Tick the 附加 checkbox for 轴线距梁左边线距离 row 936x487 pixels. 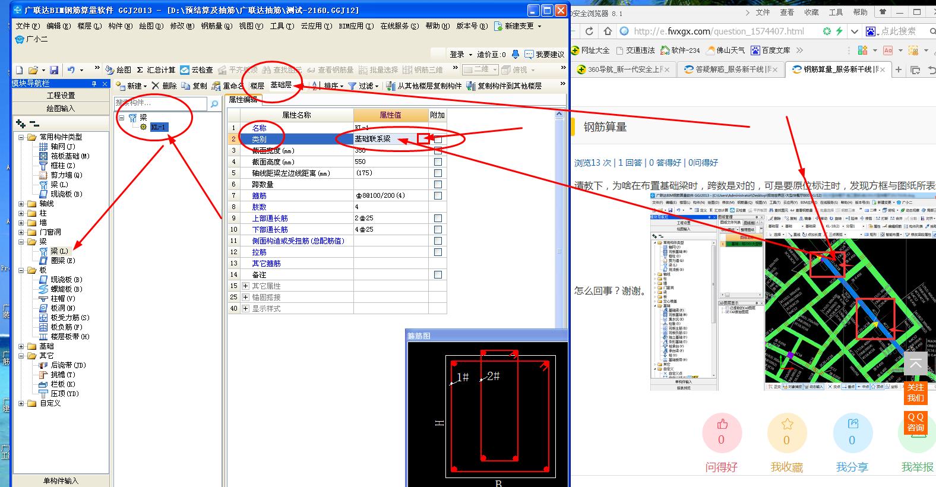point(438,173)
